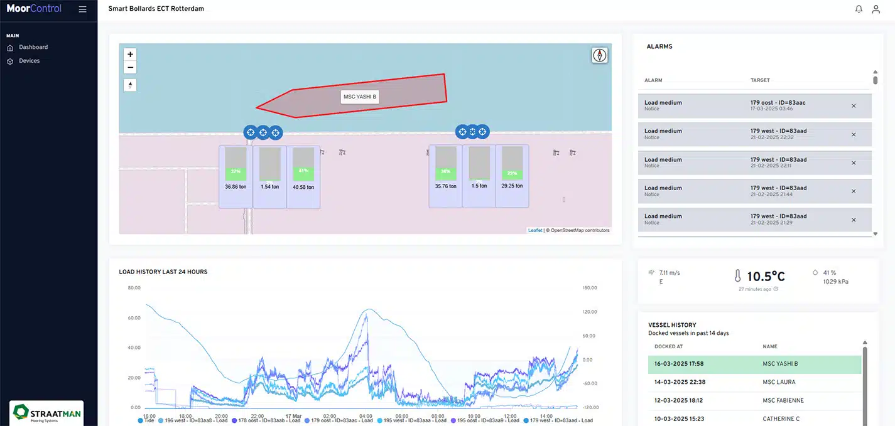Click alarms list scroll-up arrow
Screen dimensions: 895x426
pyautogui.click(x=876, y=73)
